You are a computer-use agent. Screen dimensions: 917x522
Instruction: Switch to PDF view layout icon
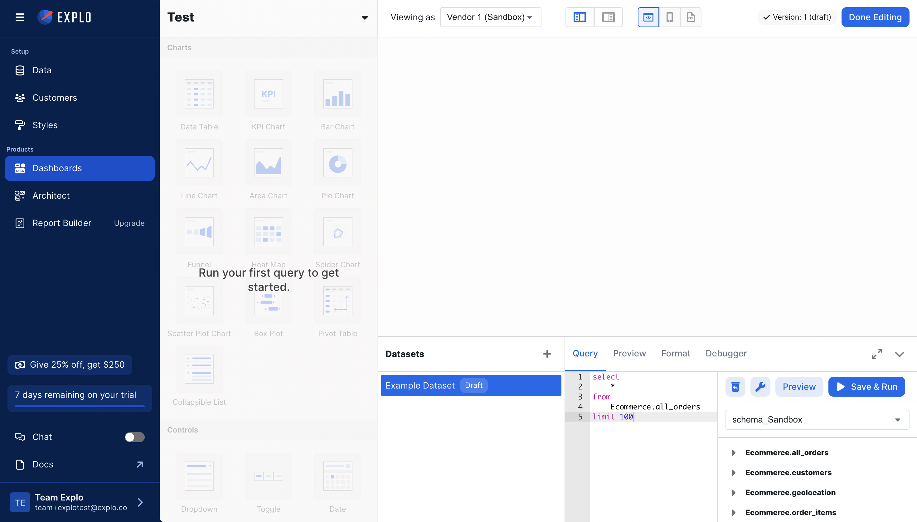(x=691, y=17)
